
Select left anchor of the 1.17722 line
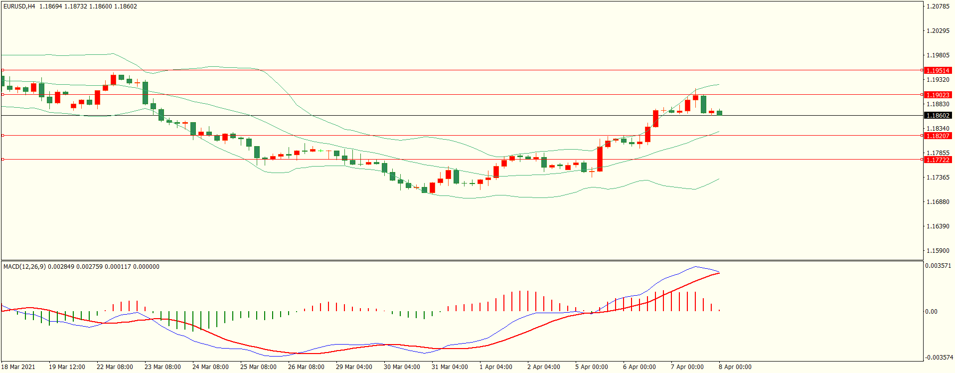(x=2, y=159)
